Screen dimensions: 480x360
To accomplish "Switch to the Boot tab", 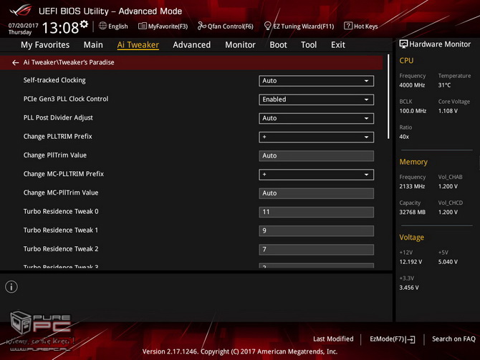I will point(278,45).
